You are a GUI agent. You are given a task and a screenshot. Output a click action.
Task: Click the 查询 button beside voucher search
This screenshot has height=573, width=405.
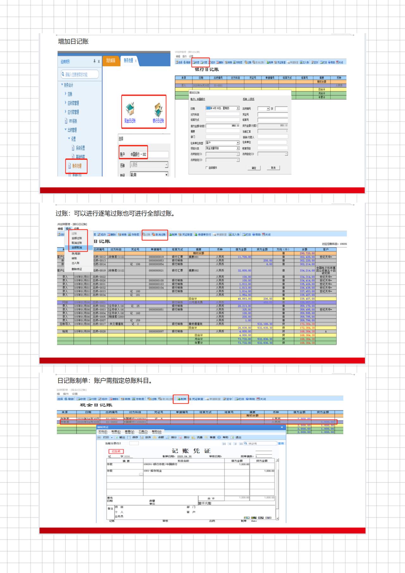[281, 444]
